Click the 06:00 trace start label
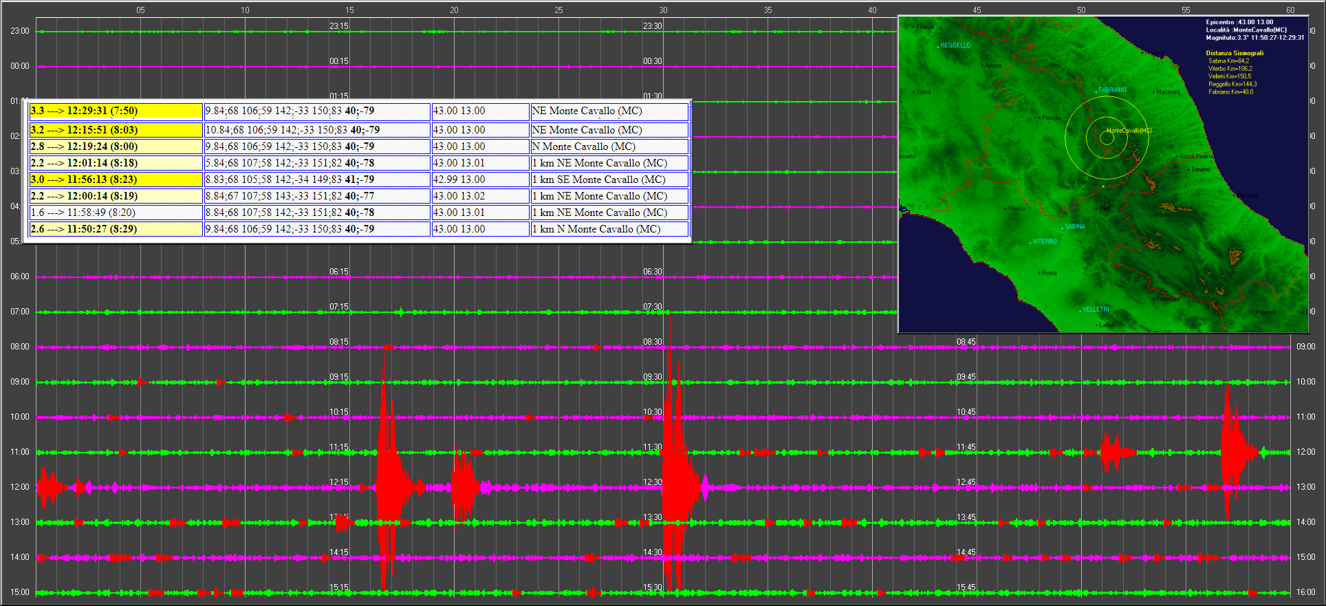 coord(20,277)
